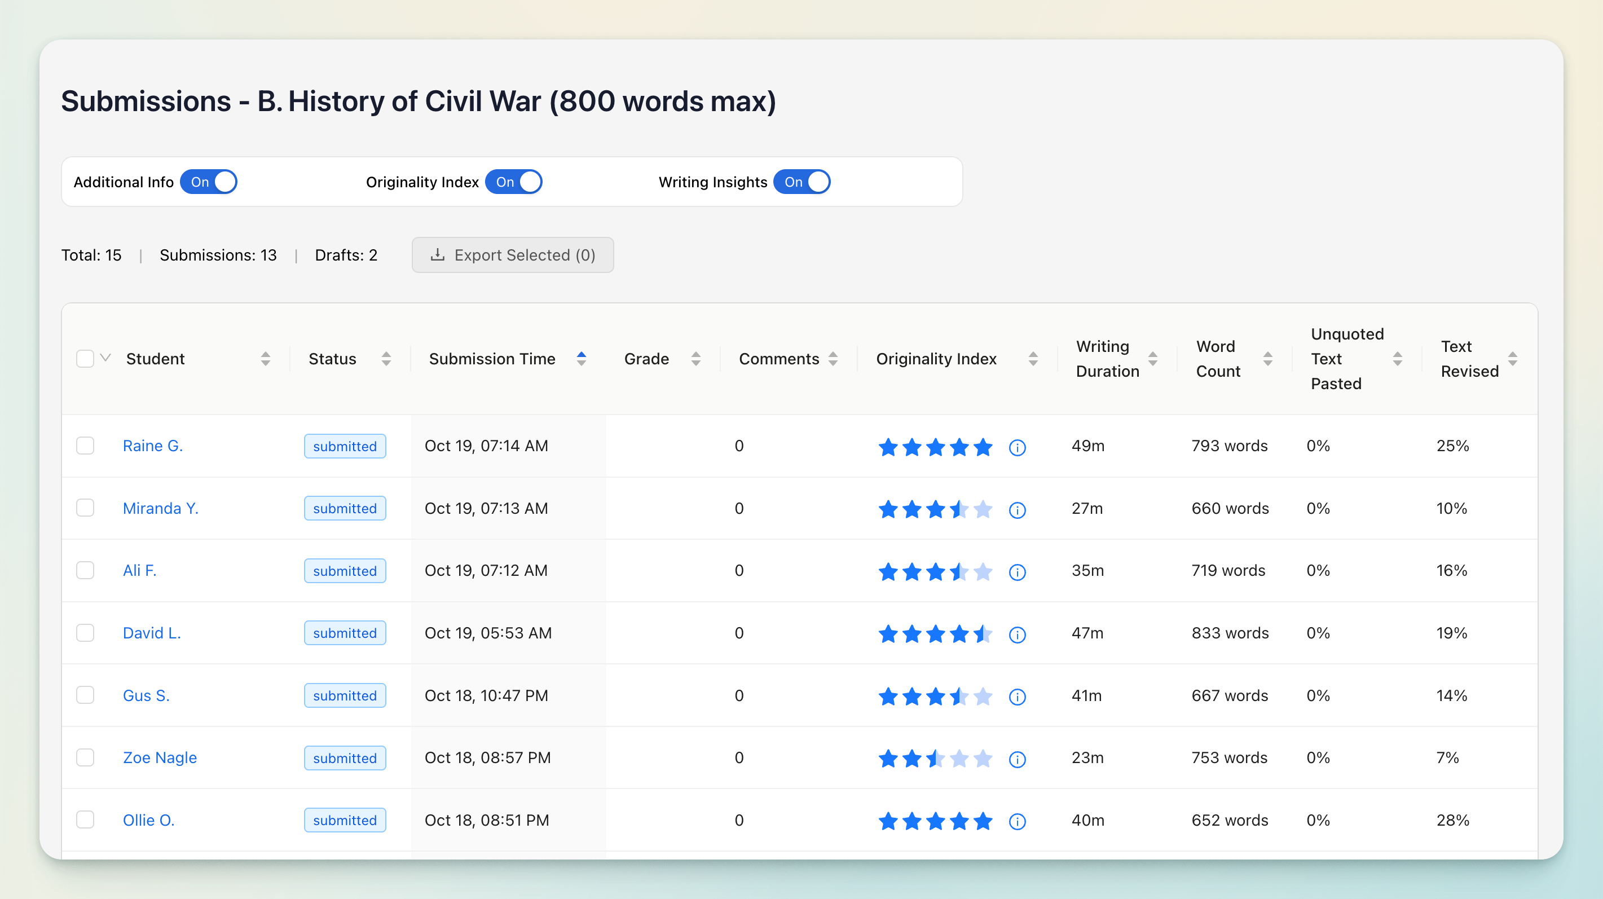Sort by Submission Time arrows

580,358
